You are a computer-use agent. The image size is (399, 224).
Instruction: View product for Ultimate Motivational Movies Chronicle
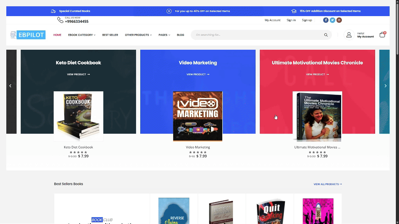tap(317, 75)
